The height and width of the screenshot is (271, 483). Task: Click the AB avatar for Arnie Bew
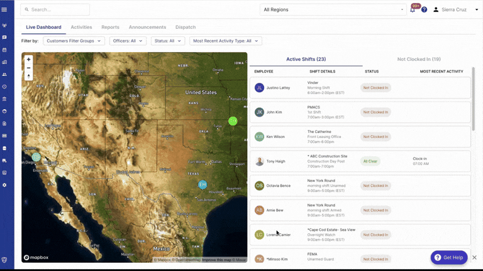pos(259,210)
